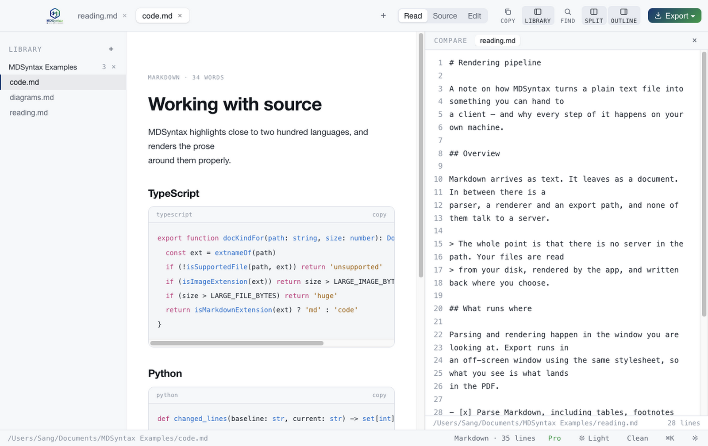Click line 1 '# Rendering pipeline'
Image resolution: width=708 pixels, height=446 pixels.
tap(495, 63)
